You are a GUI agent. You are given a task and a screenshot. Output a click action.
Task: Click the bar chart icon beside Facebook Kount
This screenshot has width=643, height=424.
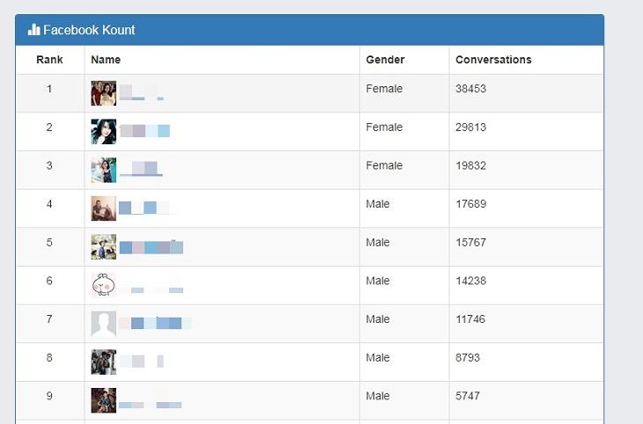(34, 30)
